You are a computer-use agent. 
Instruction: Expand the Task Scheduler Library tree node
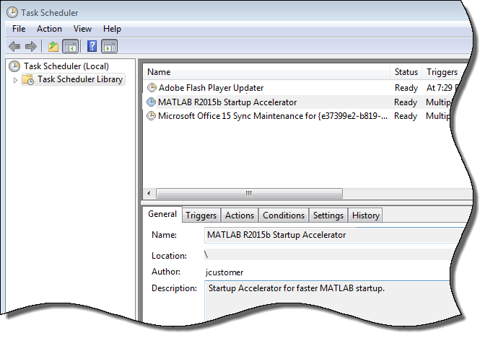15,80
